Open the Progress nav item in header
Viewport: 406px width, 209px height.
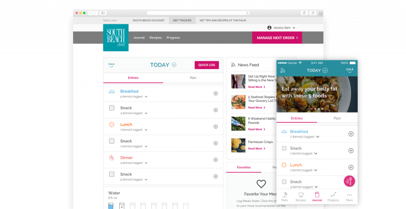point(173,38)
